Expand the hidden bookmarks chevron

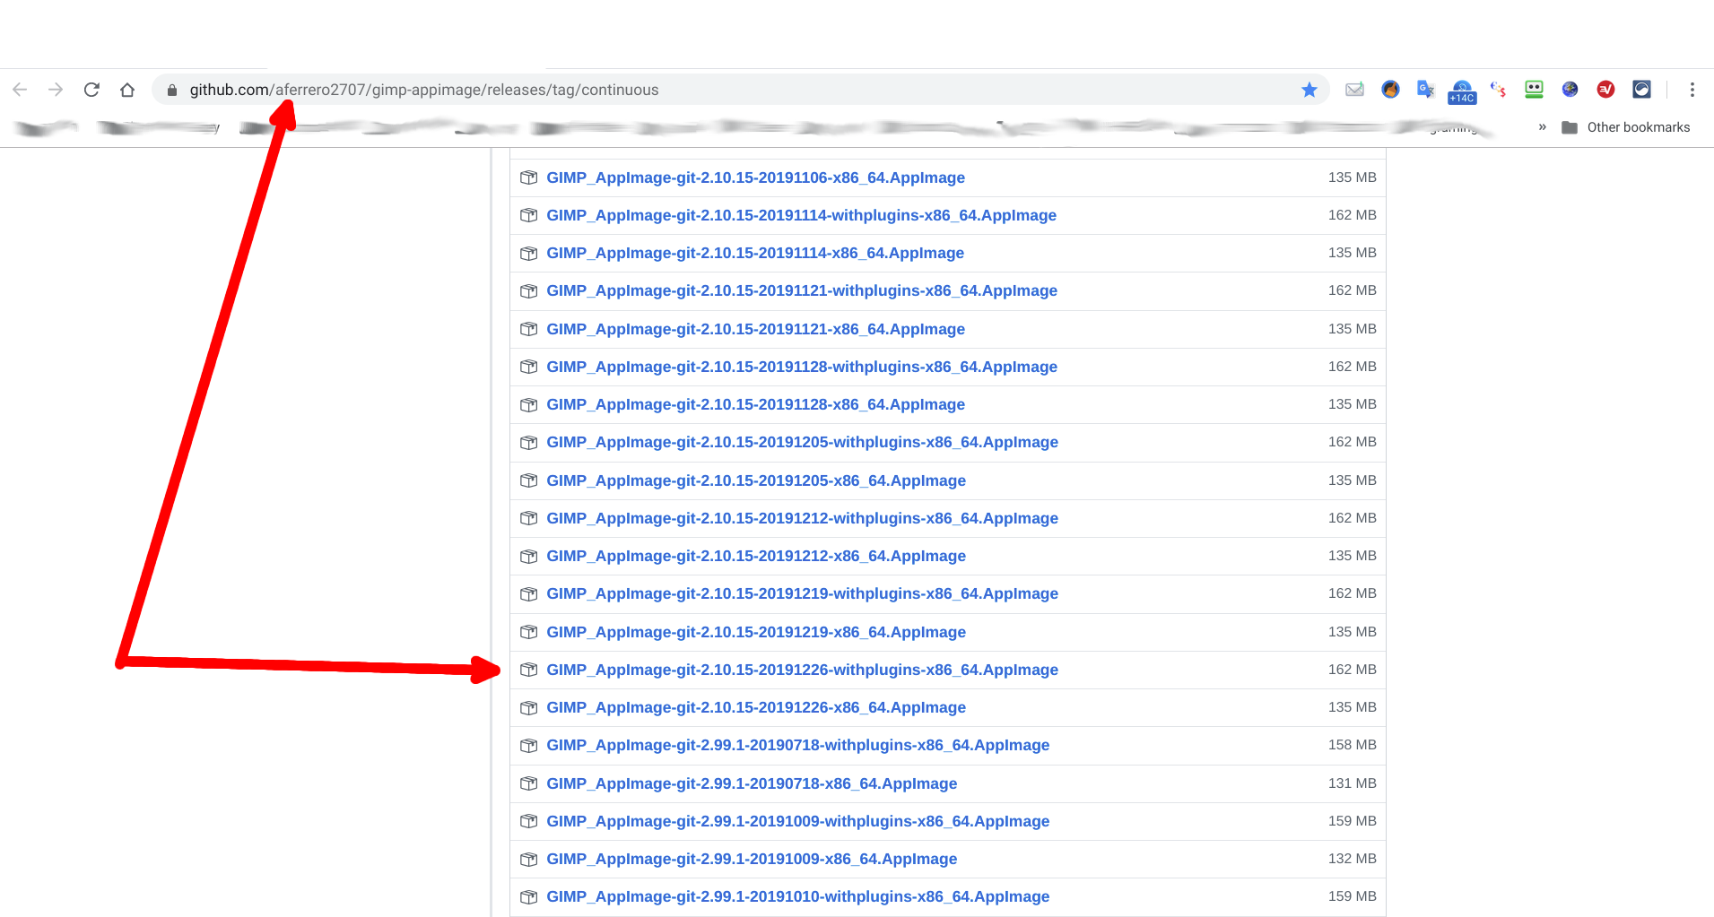tap(1542, 127)
